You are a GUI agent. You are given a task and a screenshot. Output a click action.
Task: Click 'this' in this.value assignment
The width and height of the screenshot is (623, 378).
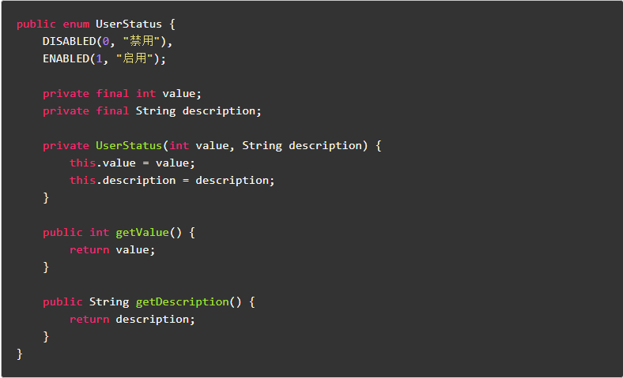82,163
